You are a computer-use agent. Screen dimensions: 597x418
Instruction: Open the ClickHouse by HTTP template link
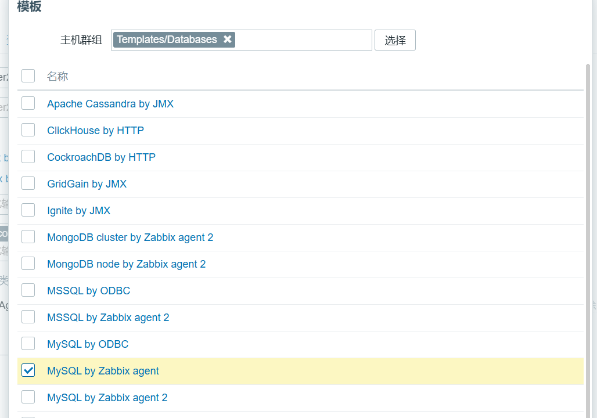[96, 131]
